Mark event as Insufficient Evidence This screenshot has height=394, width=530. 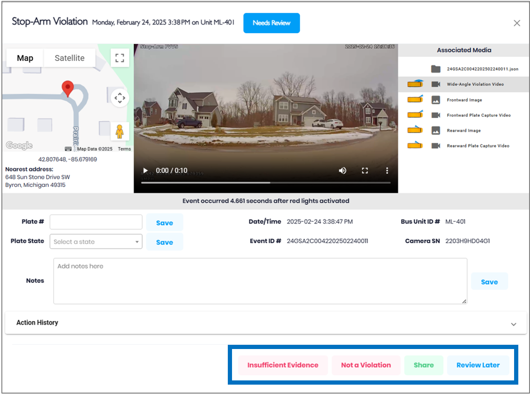(283, 365)
